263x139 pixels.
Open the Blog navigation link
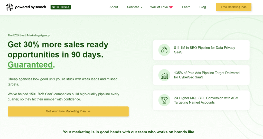[203, 7]
